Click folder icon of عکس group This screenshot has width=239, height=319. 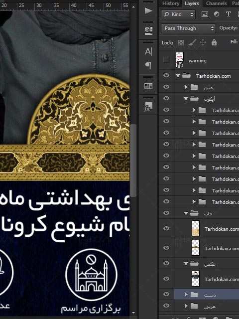[x=194, y=264]
